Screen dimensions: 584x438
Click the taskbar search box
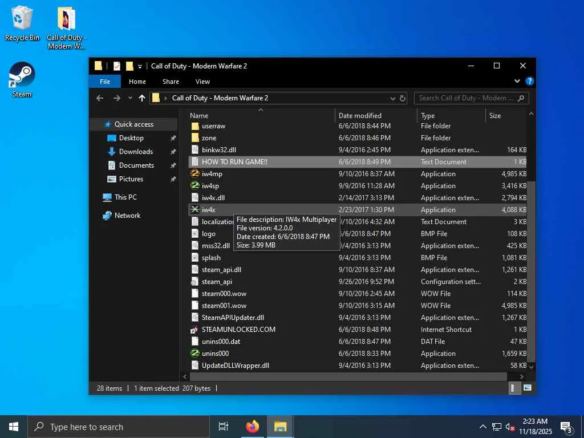[119, 427]
